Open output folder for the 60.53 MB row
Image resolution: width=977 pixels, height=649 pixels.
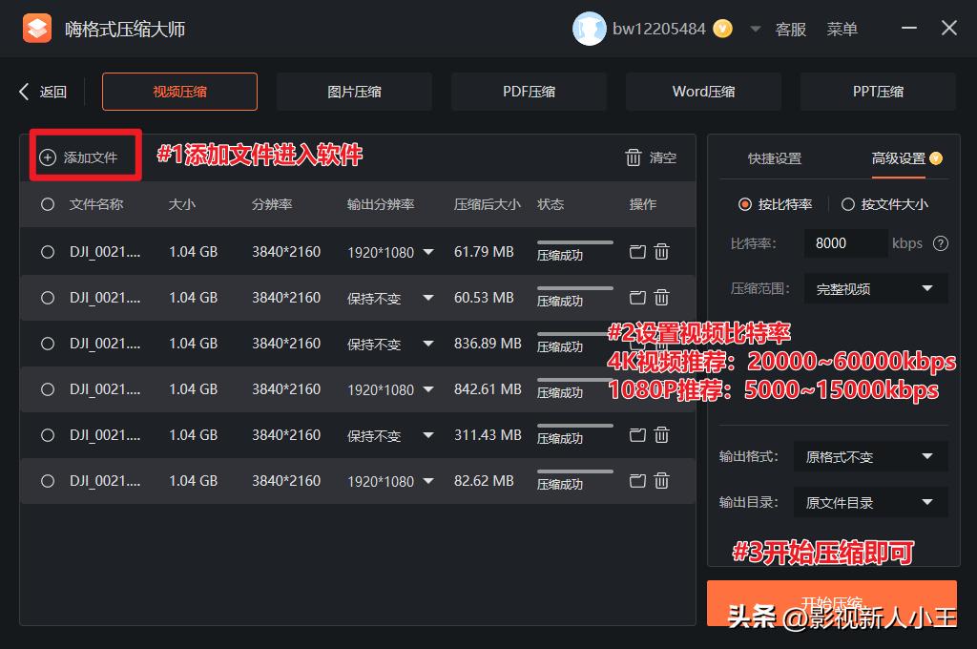pos(637,298)
